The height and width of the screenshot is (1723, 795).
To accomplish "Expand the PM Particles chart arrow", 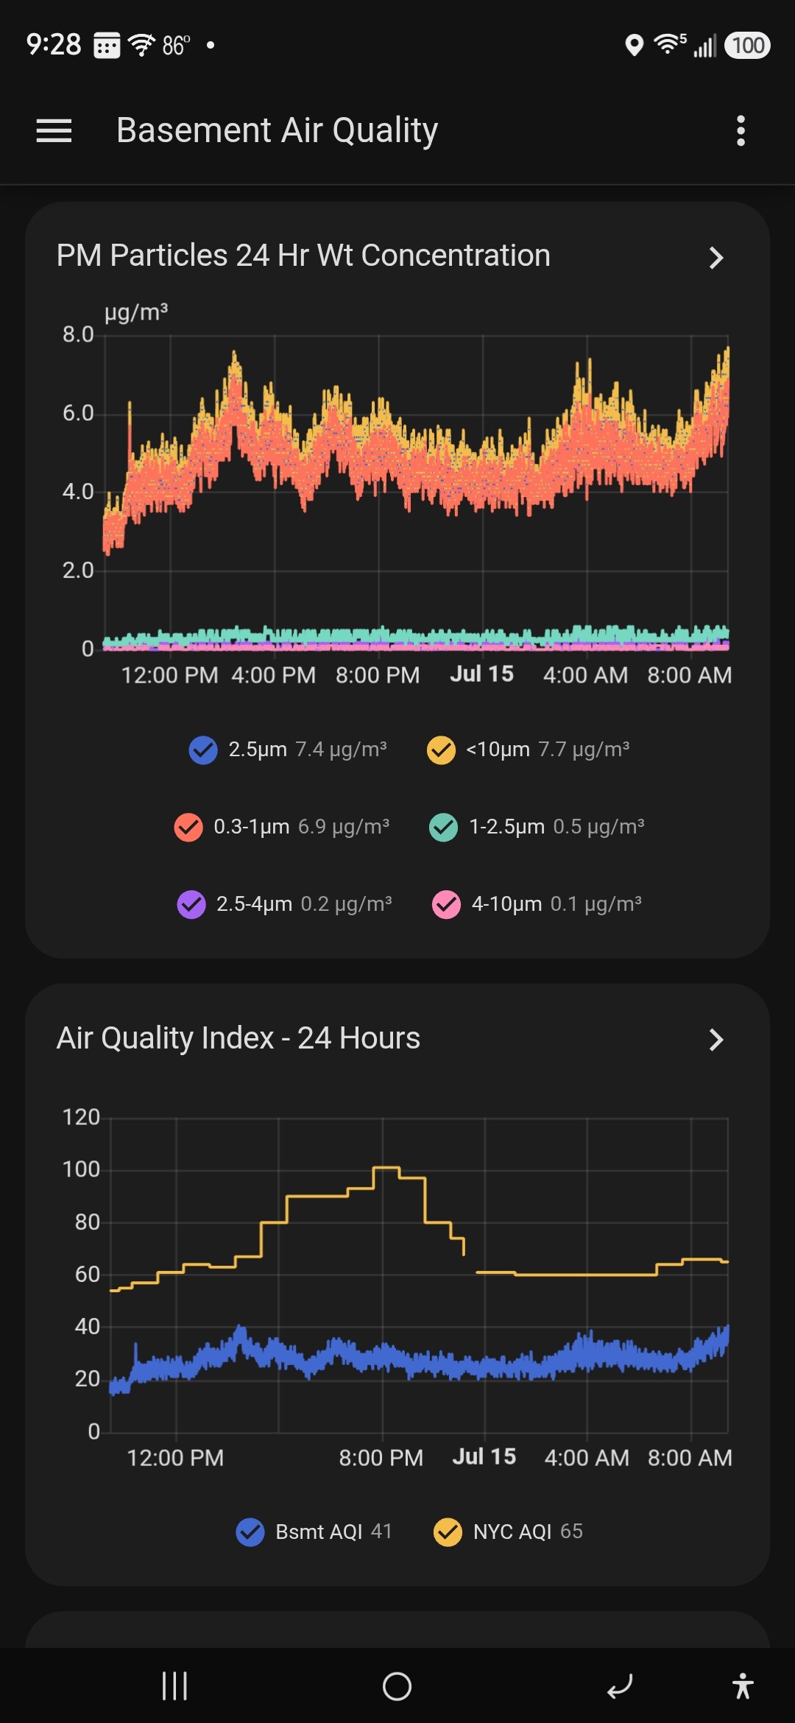I will 715,258.
